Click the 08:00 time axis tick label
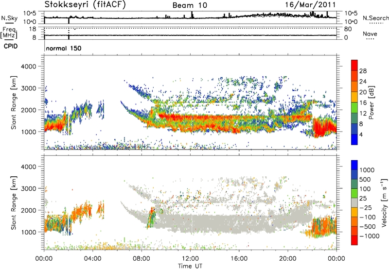Image resolution: width=389 pixels, height=269 pixels. click(141, 259)
